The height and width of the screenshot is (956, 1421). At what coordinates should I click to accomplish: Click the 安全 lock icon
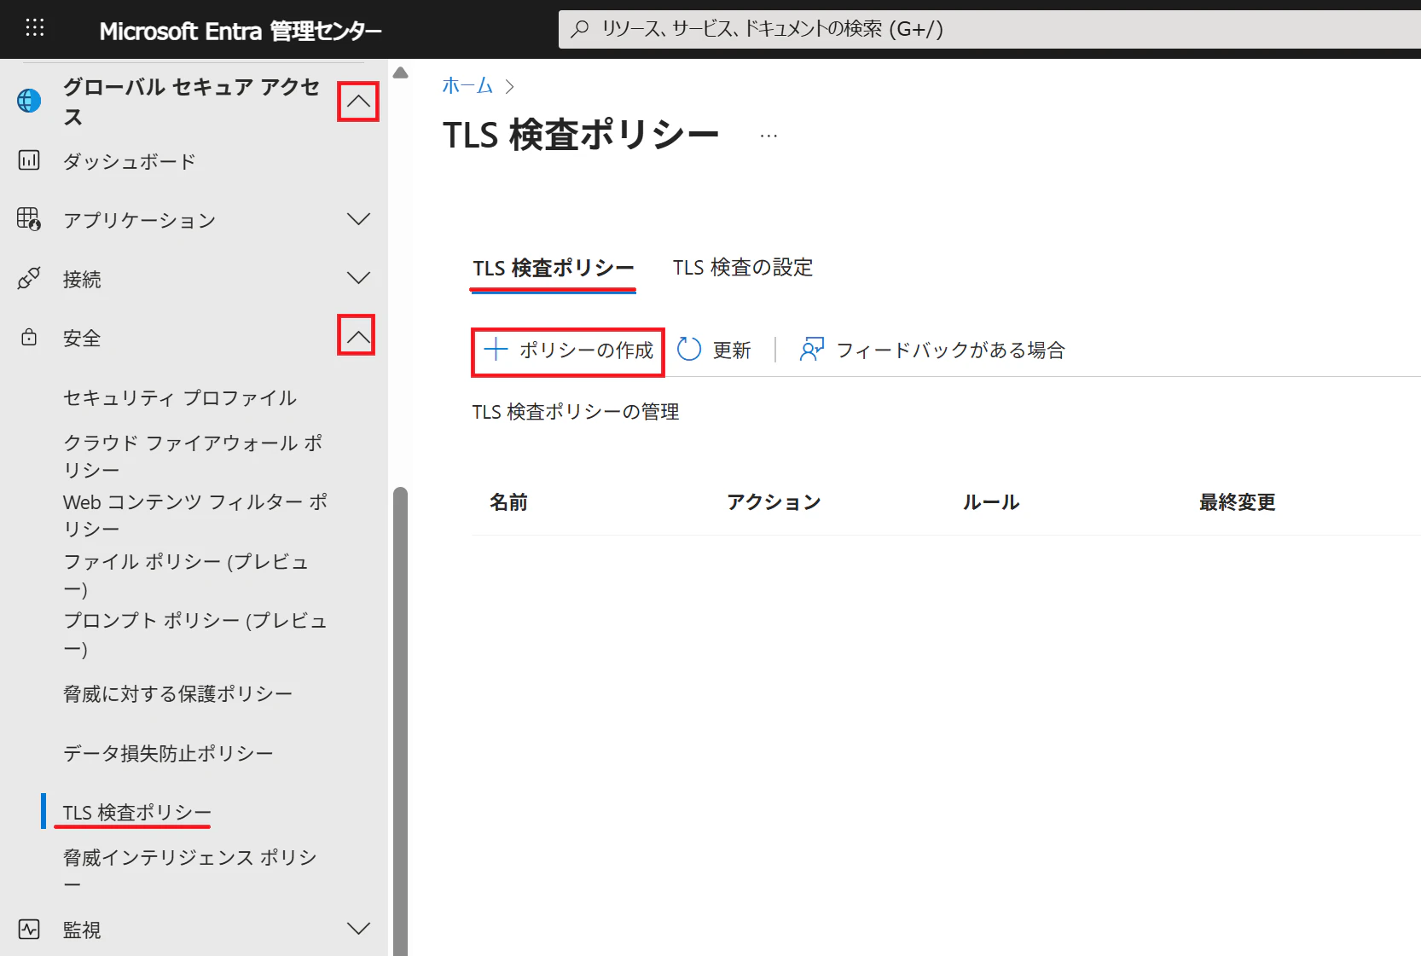[29, 337]
